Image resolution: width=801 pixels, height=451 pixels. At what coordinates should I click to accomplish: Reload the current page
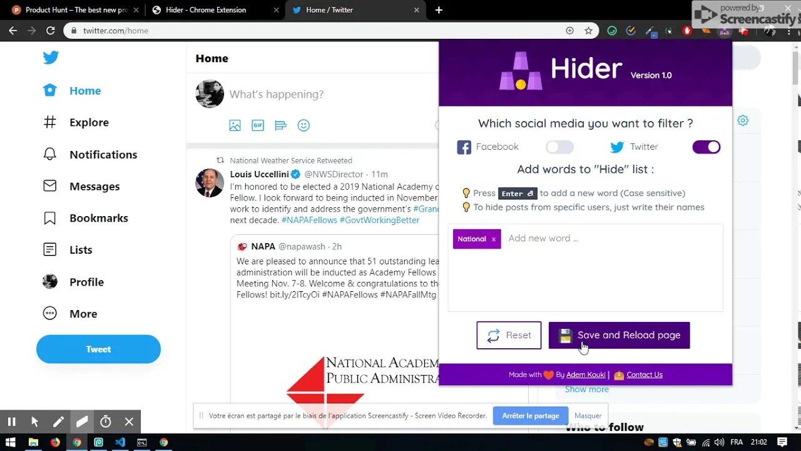51,31
